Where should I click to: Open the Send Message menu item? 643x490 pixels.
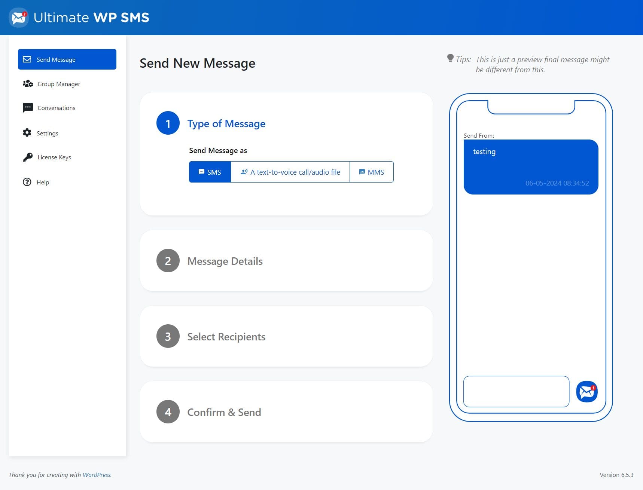click(67, 59)
